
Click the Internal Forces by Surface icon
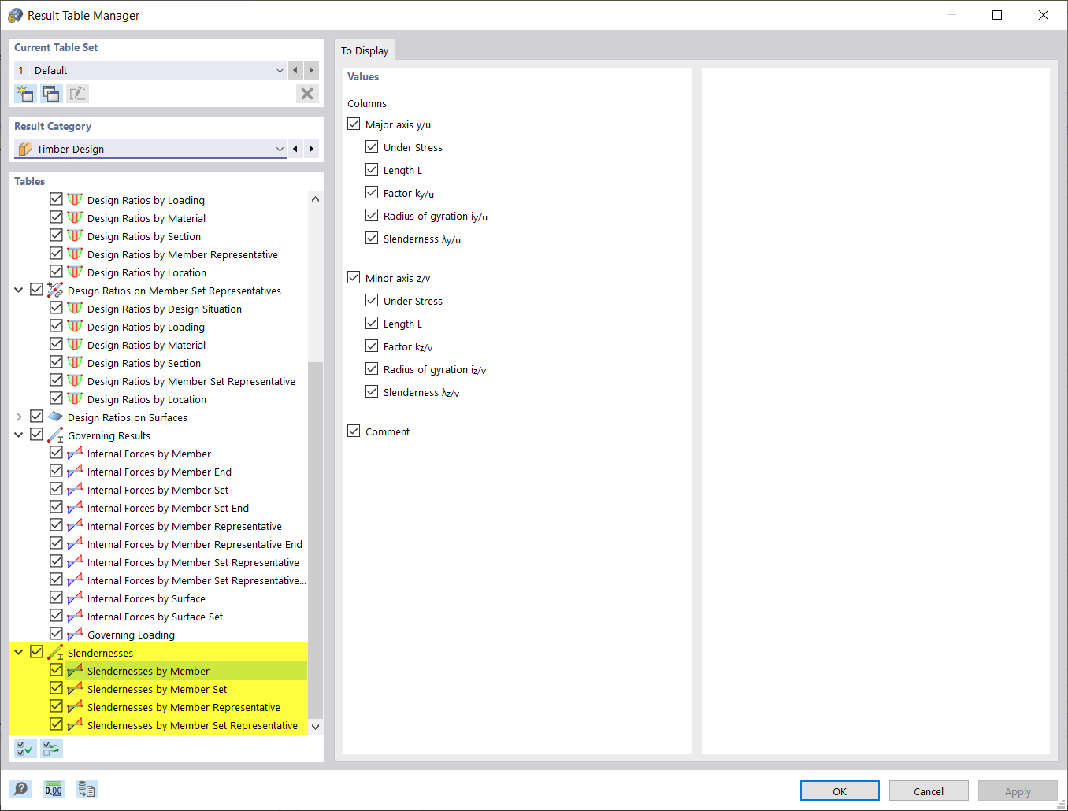(75, 598)
